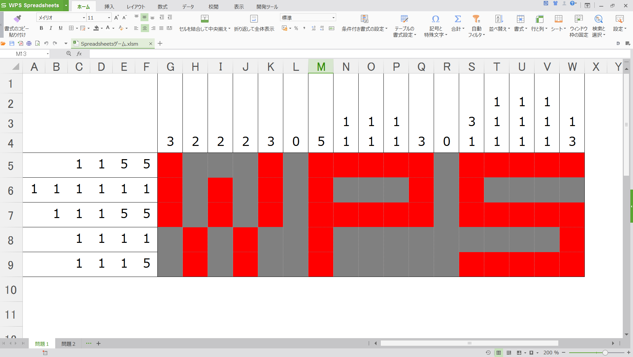Toggle center horizontal alignment
Screen dimensions: 633x357
(x=144, y=28)
